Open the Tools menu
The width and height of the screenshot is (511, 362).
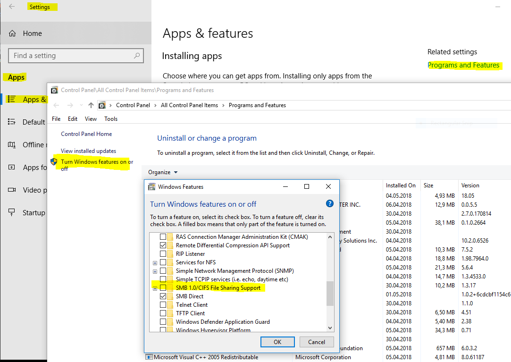click(x=111, y=119)
